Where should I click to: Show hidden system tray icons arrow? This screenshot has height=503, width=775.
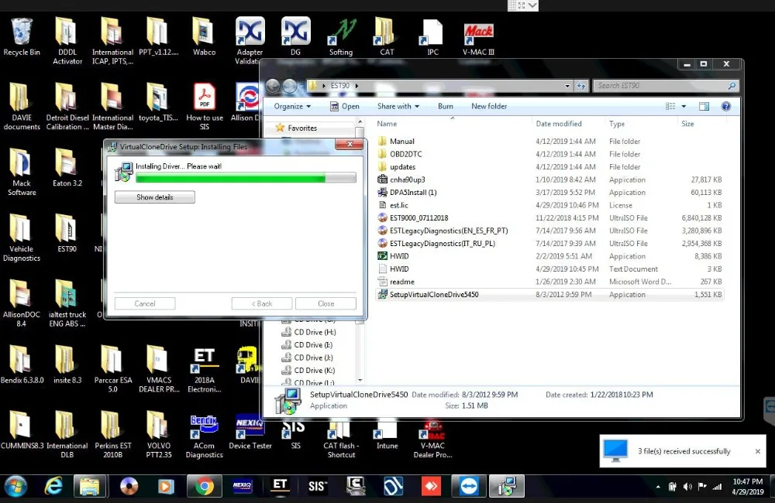coord(658,487)
